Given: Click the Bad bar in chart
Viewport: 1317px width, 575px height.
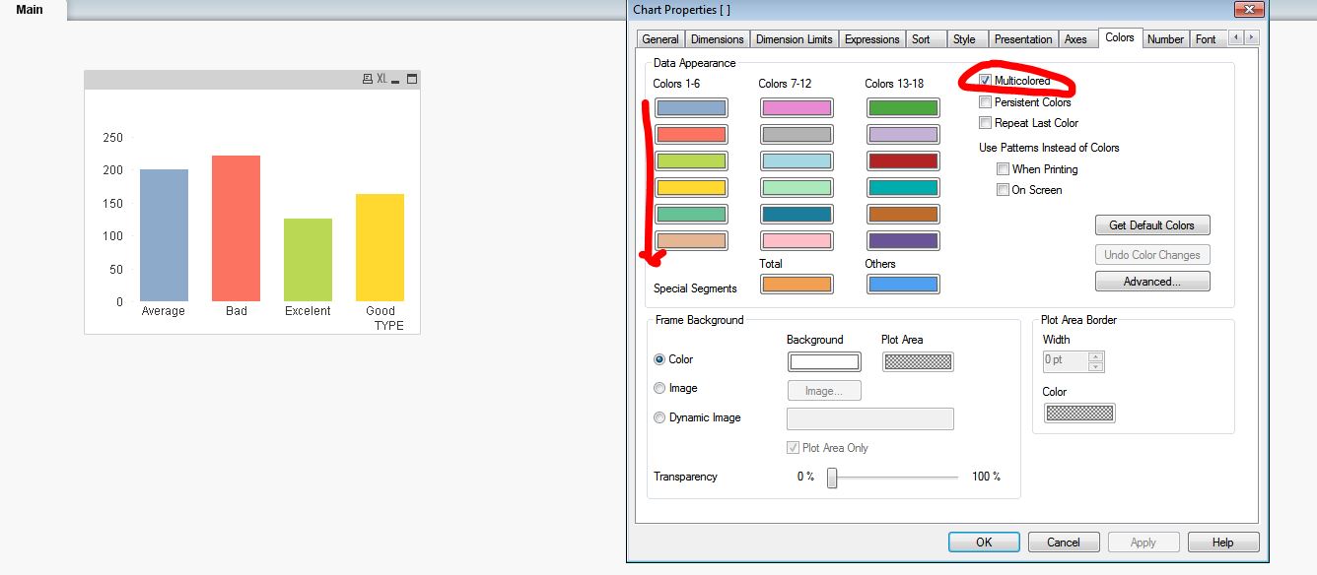Looking at the screenshot, I should point(236,228).
